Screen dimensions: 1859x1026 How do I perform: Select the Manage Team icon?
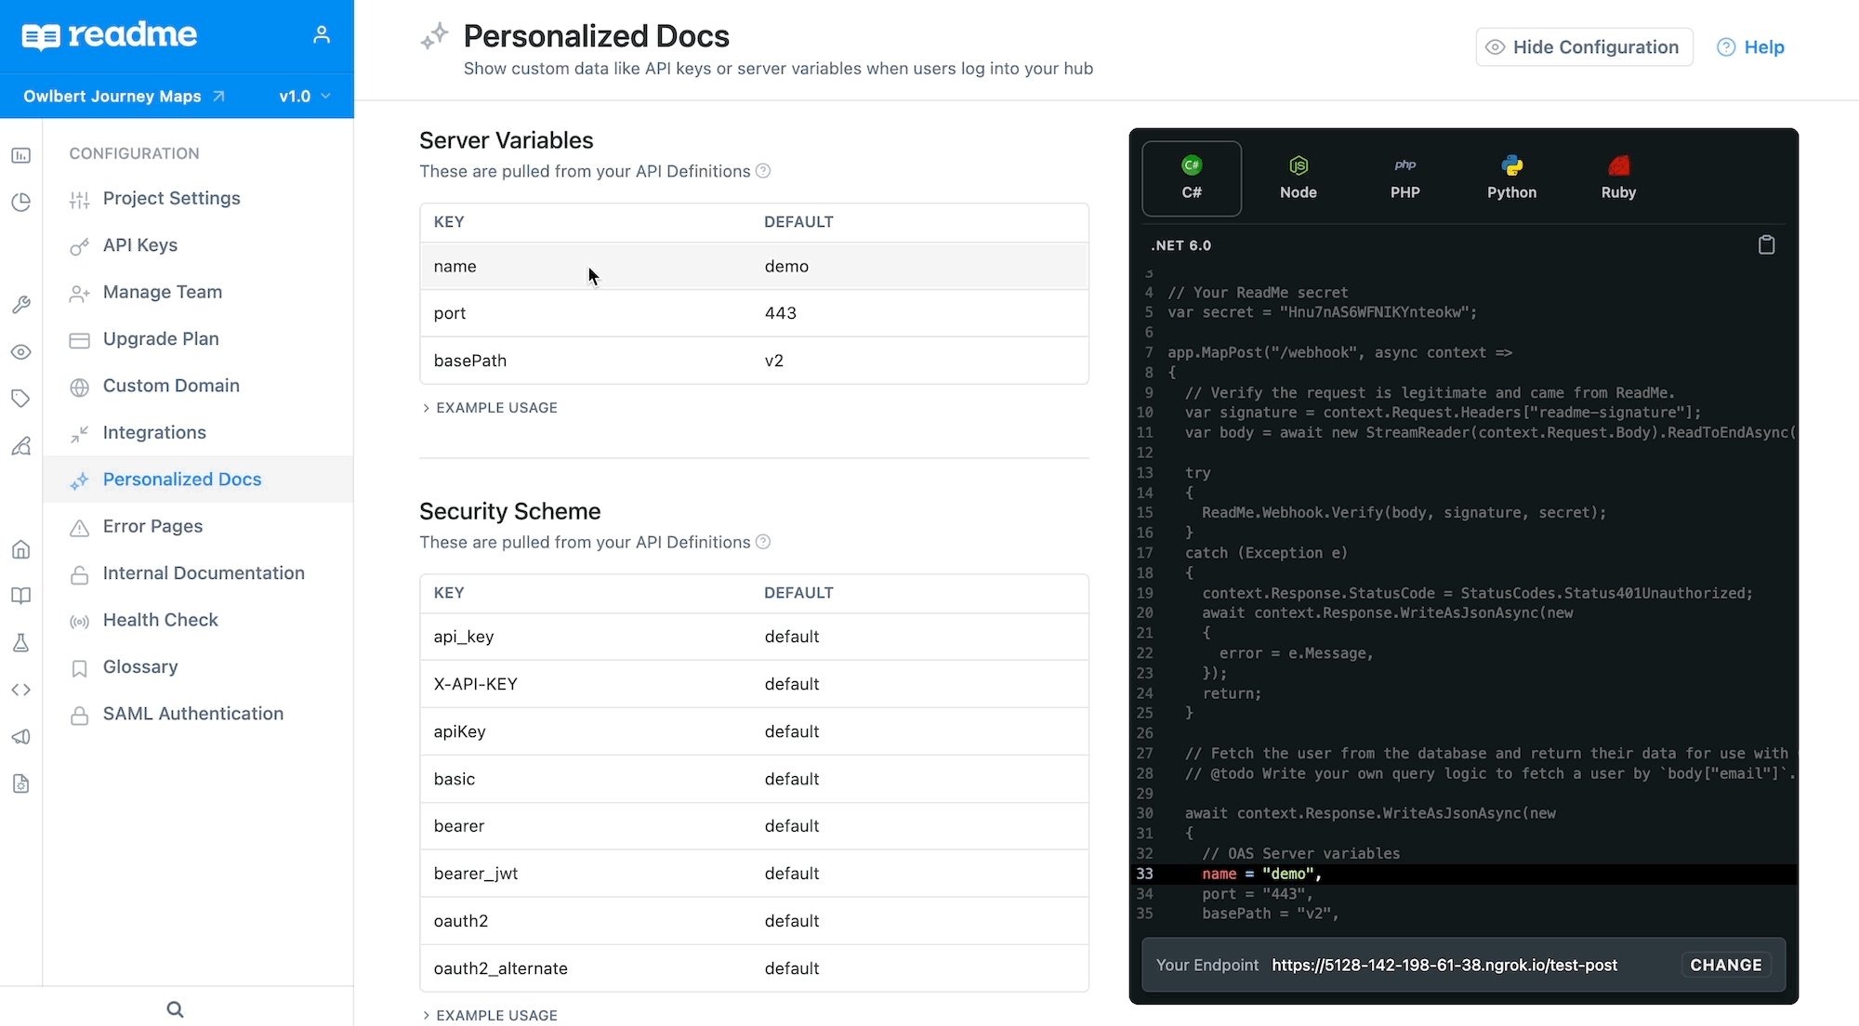tap(80, 292)
